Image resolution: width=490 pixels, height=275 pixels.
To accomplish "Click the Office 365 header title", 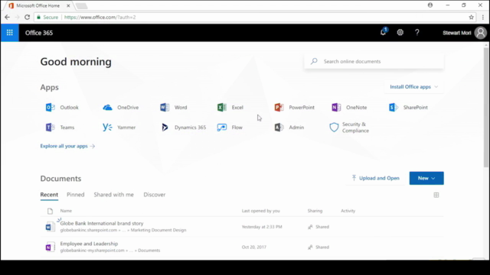I will [39, 33].
